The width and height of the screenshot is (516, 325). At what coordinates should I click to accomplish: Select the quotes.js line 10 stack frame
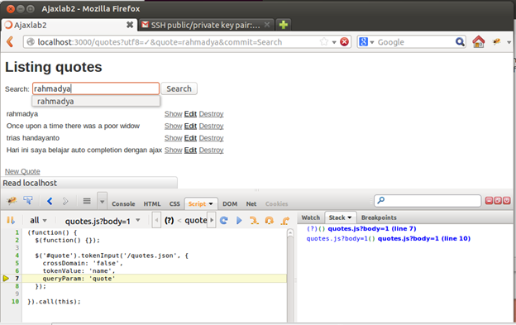pyautogui.click(x=389, y=238)
